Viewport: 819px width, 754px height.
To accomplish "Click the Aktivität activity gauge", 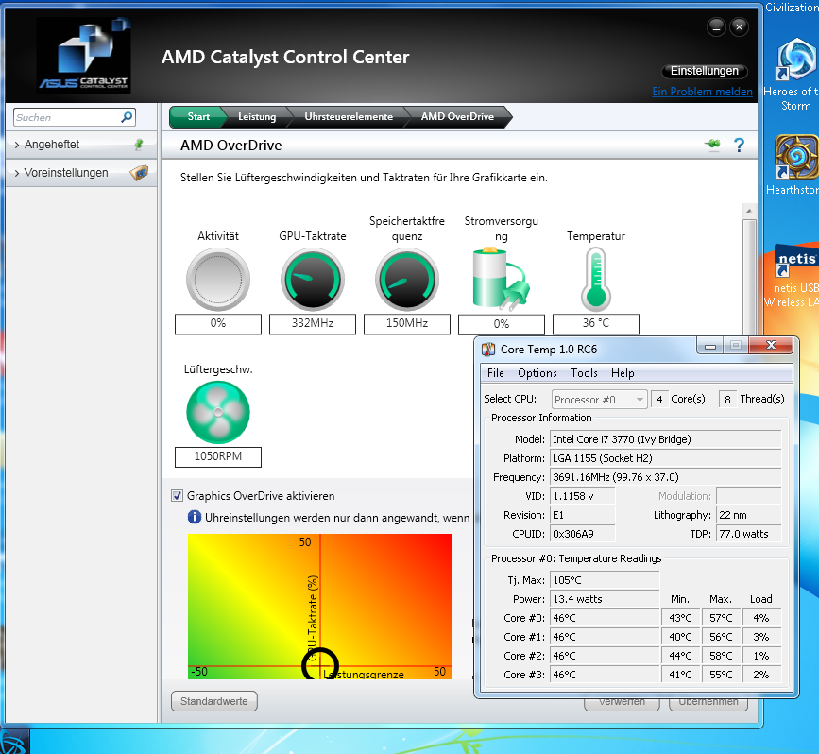I will (218, 280).
